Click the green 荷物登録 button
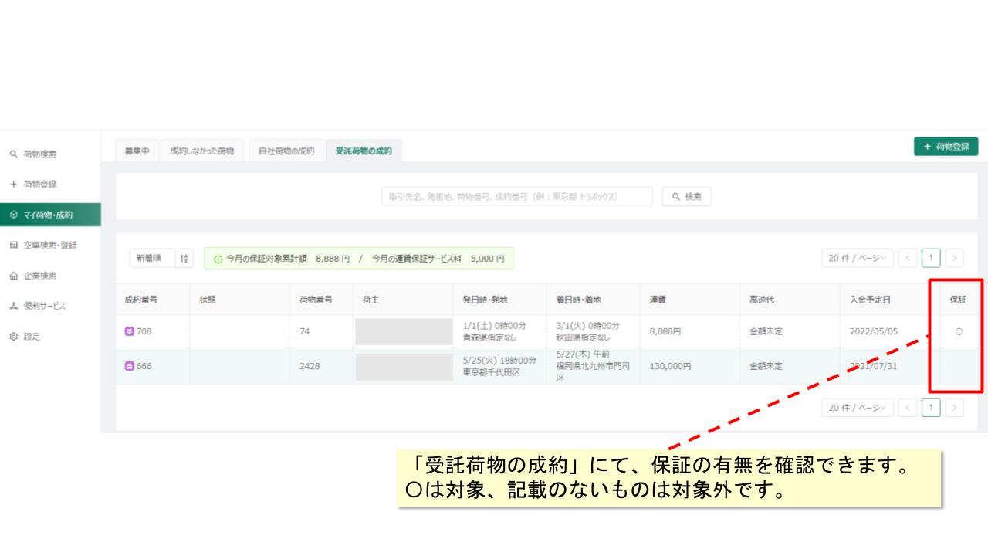The height and width of the screenshot is (556, 988). tap(946, 147)
